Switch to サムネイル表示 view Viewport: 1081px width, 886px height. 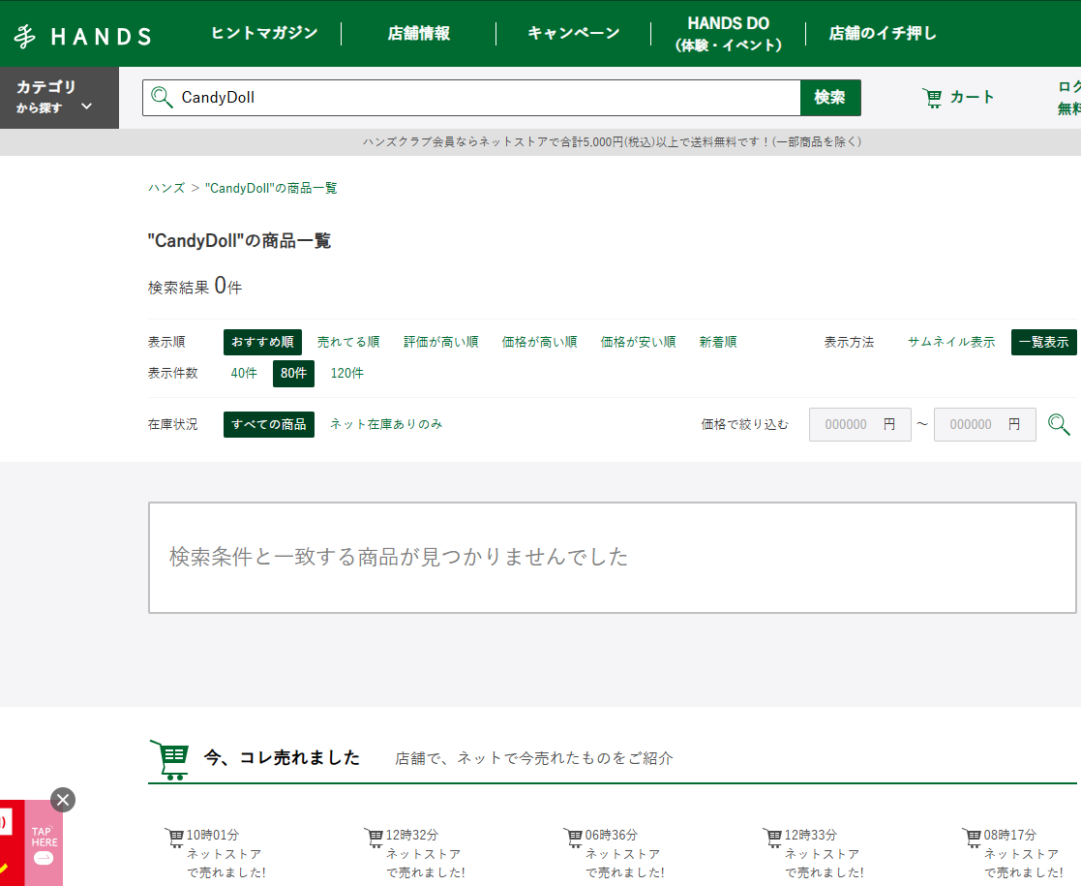[x=951, y=342]
